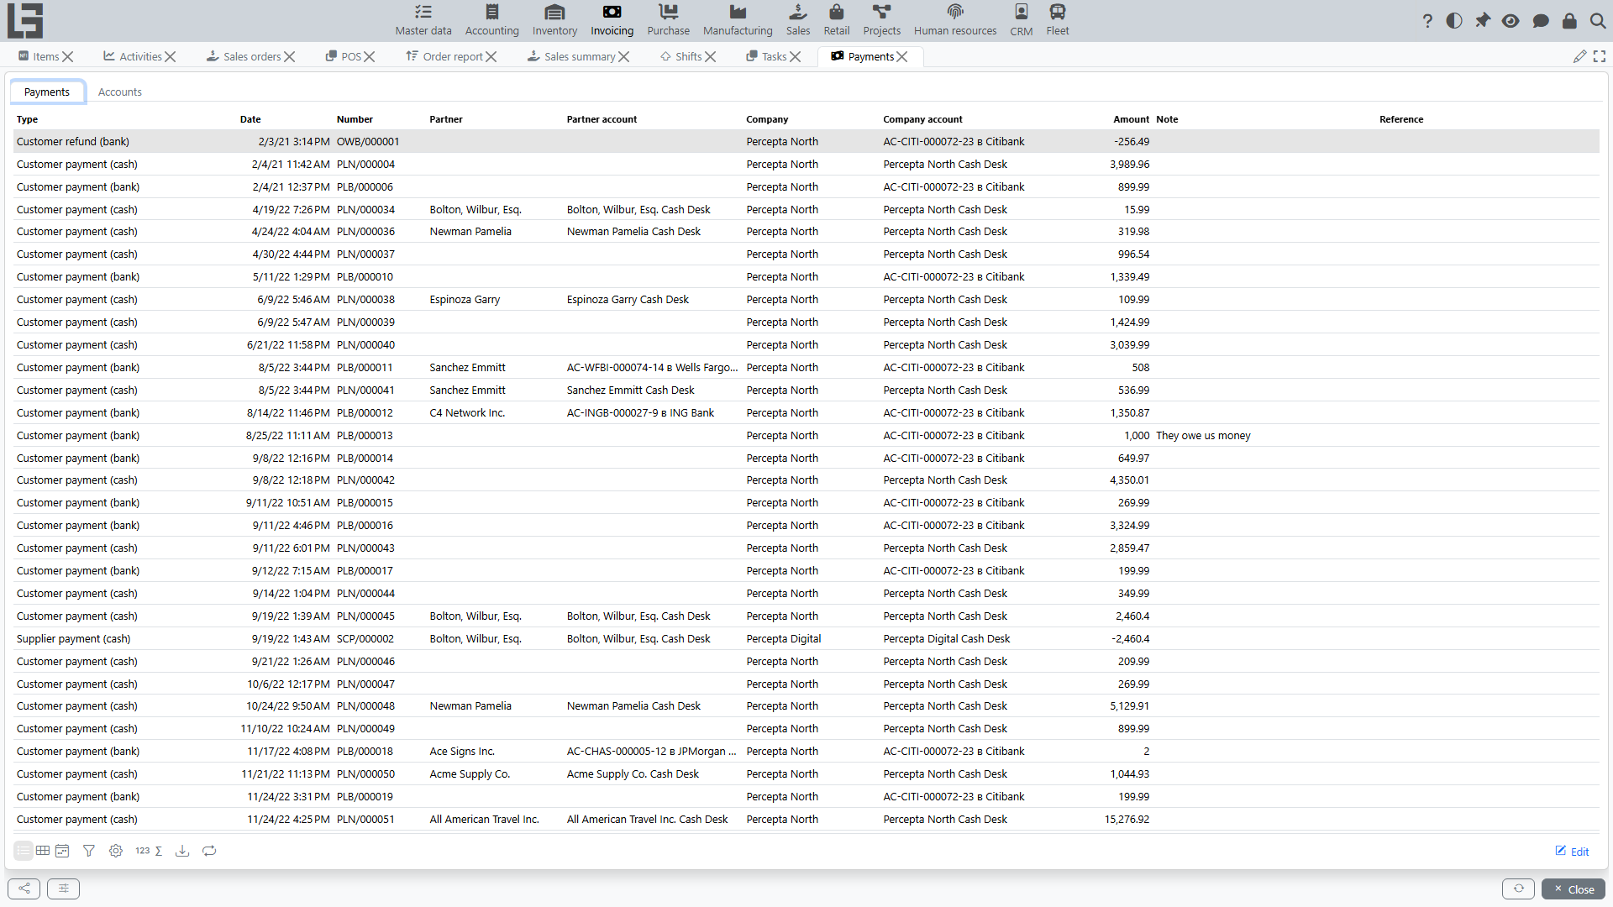The width and height of the screenshot is (1613, 907).
Task: Click partner account 'AC-INGB-000027-9 в ING Bank'
Action: point(640,412)
